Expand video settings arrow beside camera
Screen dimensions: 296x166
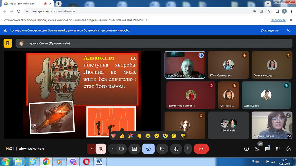click(112, 149)
